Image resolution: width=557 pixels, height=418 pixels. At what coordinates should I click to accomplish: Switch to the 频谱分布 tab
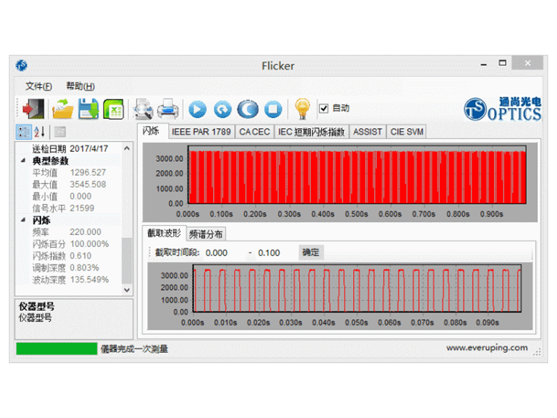point(206,235)
